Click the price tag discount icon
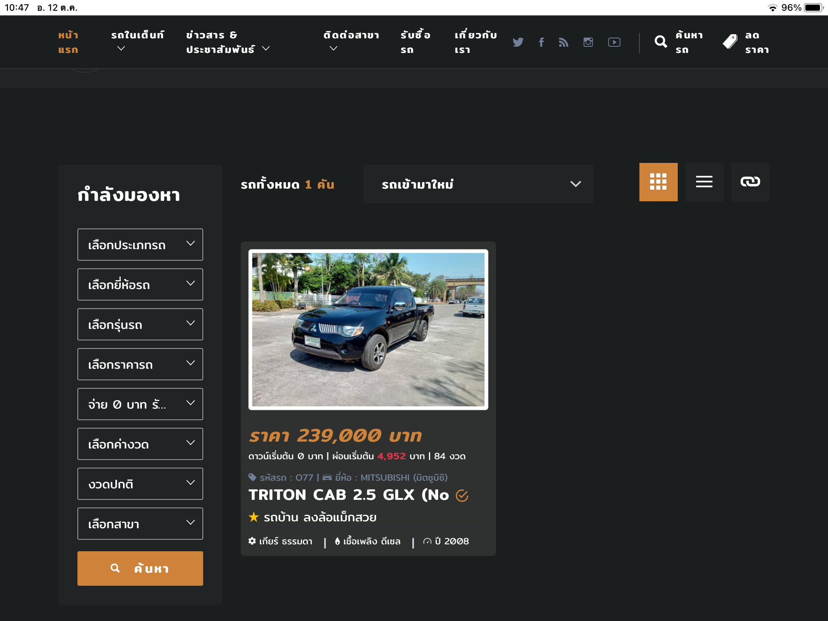 click(x=730, y=42)
